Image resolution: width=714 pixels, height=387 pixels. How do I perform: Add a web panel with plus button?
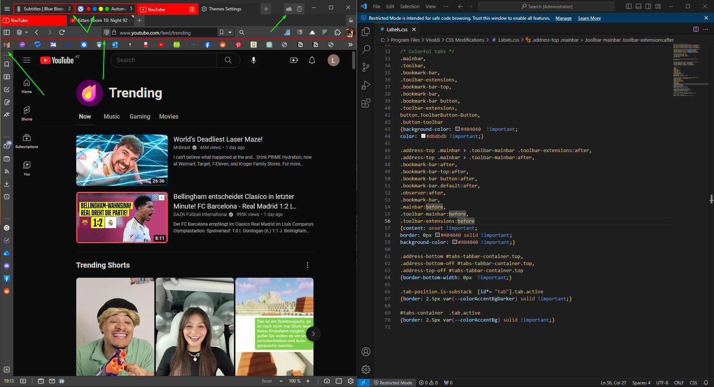pos(7,370)
